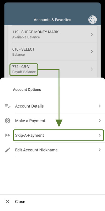
Task: Open 119 - SURGE MONEY MARK account
Action: [x=52, y=34]
